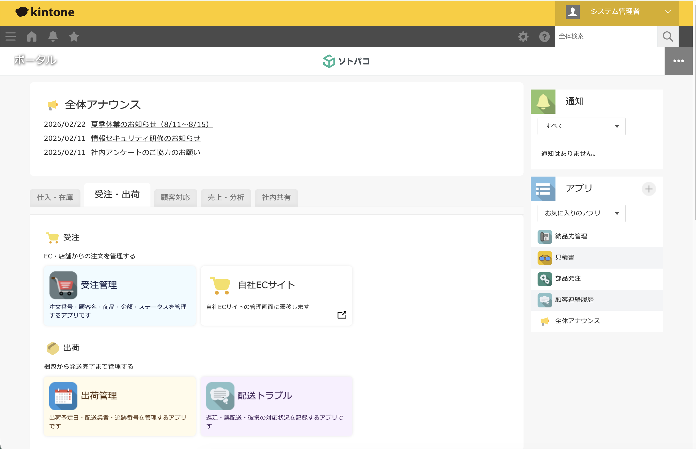The image size is (696, 449).
Task: Click the 通知 panel heading
Action: [x=574, y=101]
